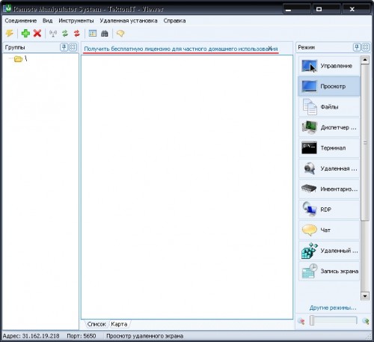Click scroll up arrow in Режим panel
374x342 pixels.
tap(365, 60)
